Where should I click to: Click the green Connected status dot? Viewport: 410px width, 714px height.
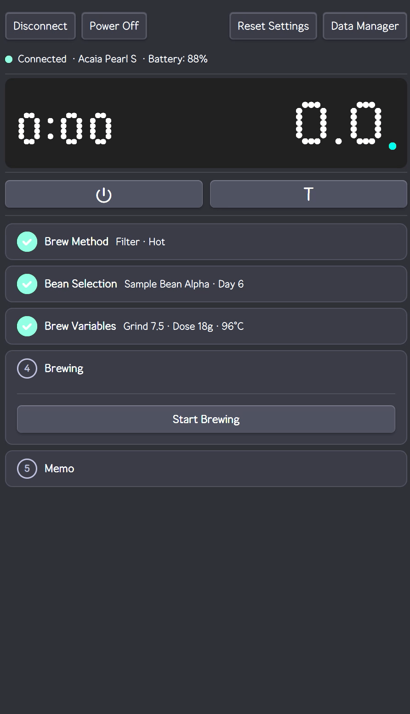9,59
